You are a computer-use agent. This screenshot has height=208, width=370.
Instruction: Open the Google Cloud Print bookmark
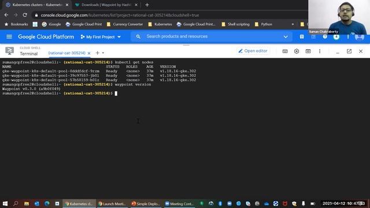(x=84, y=24)
